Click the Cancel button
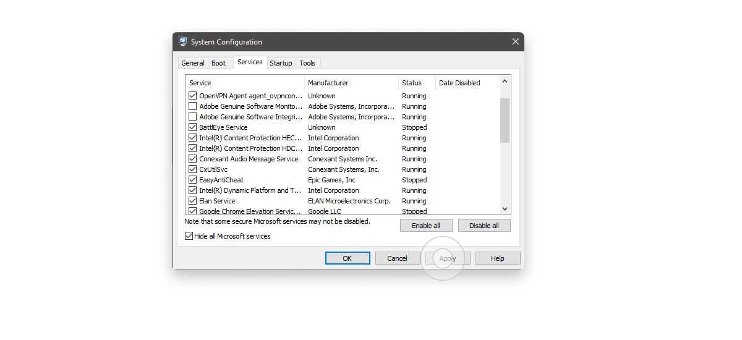 point(398,258)
